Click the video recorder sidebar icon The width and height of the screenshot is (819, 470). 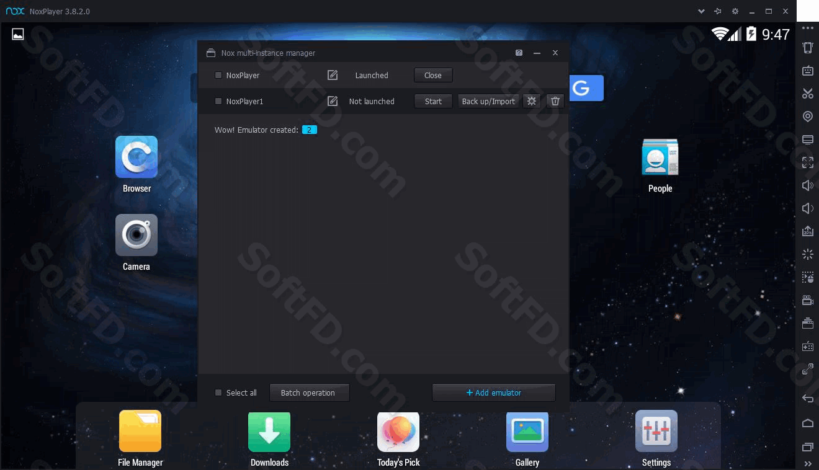tap(807, 300)
